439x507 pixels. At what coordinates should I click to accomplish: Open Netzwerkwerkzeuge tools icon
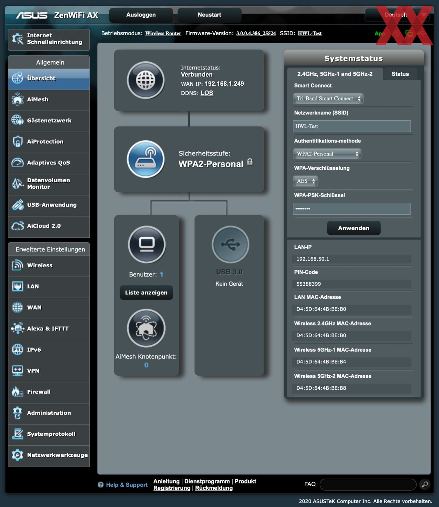(17, 455)
